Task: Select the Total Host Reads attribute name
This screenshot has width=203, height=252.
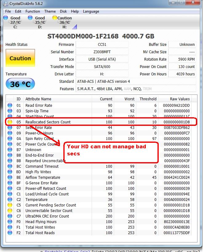Action: coord(40,233)
